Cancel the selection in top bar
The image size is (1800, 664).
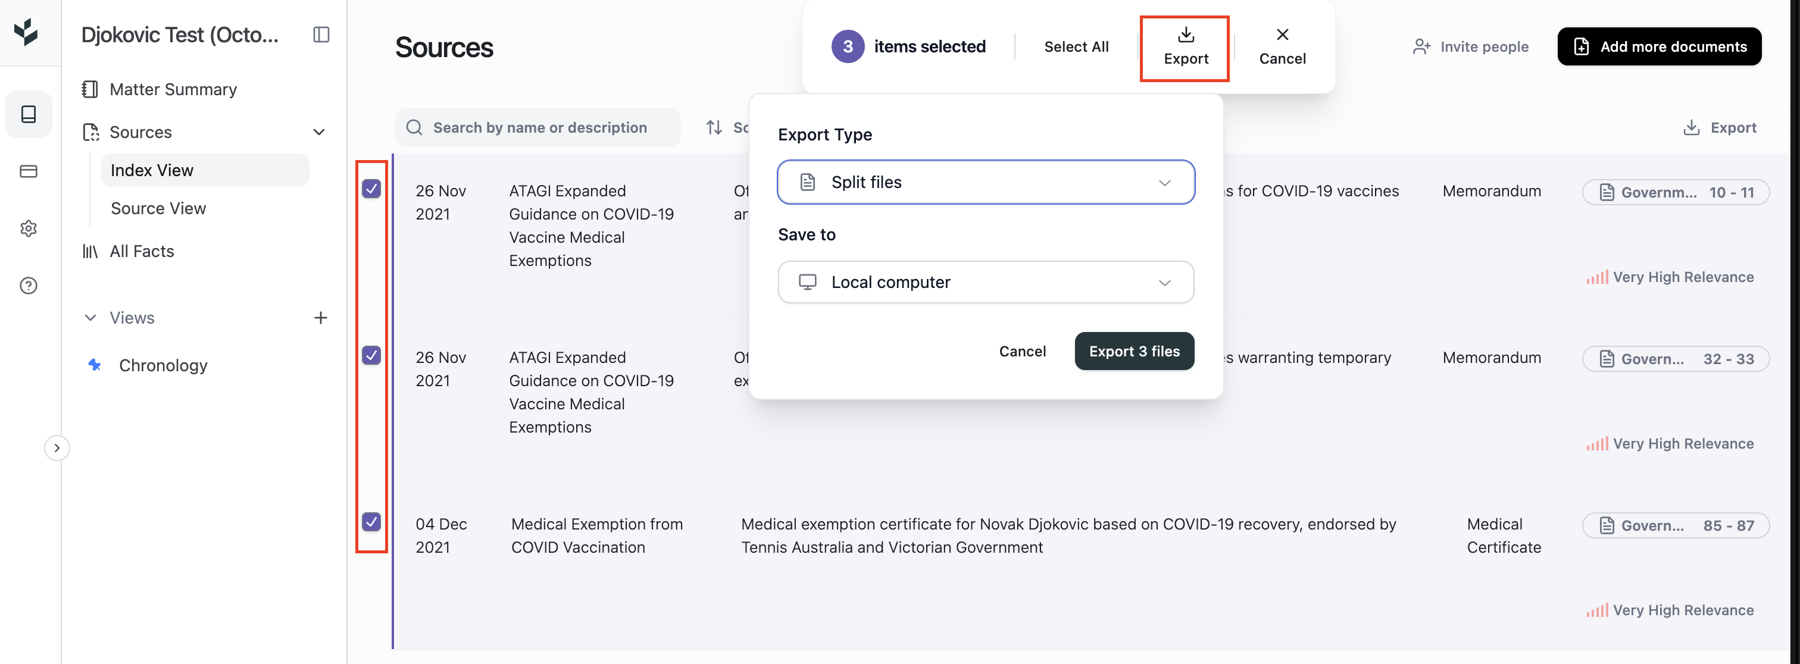1282,47
